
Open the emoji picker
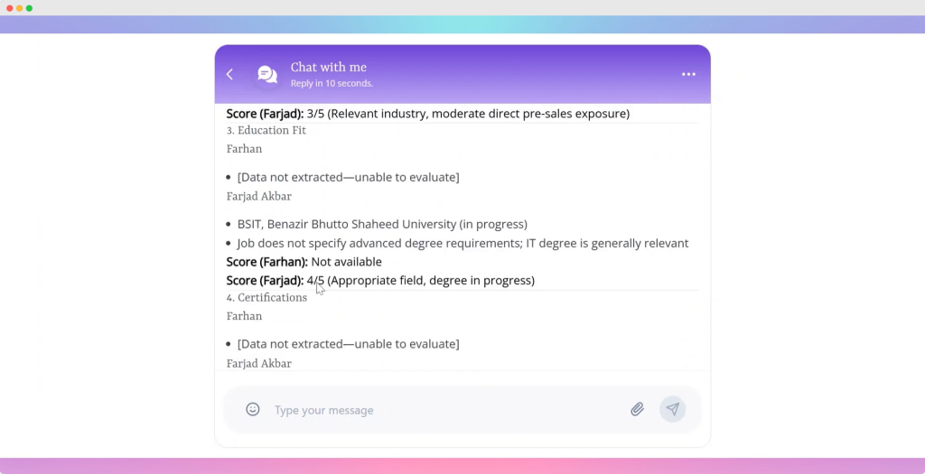pyautogui.click(x=253, y=409)
